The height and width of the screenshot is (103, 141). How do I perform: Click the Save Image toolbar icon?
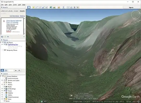(x=74, y=7)
